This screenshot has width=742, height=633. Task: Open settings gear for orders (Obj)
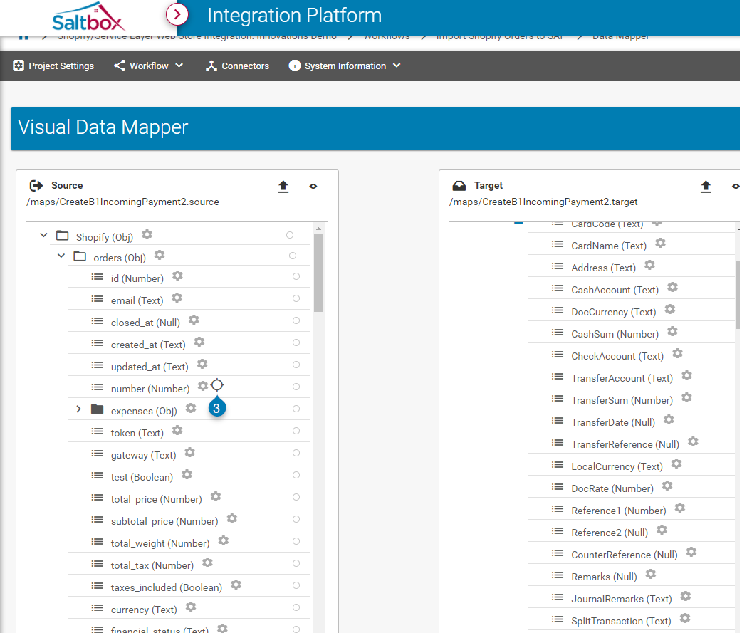click(160, 255)
